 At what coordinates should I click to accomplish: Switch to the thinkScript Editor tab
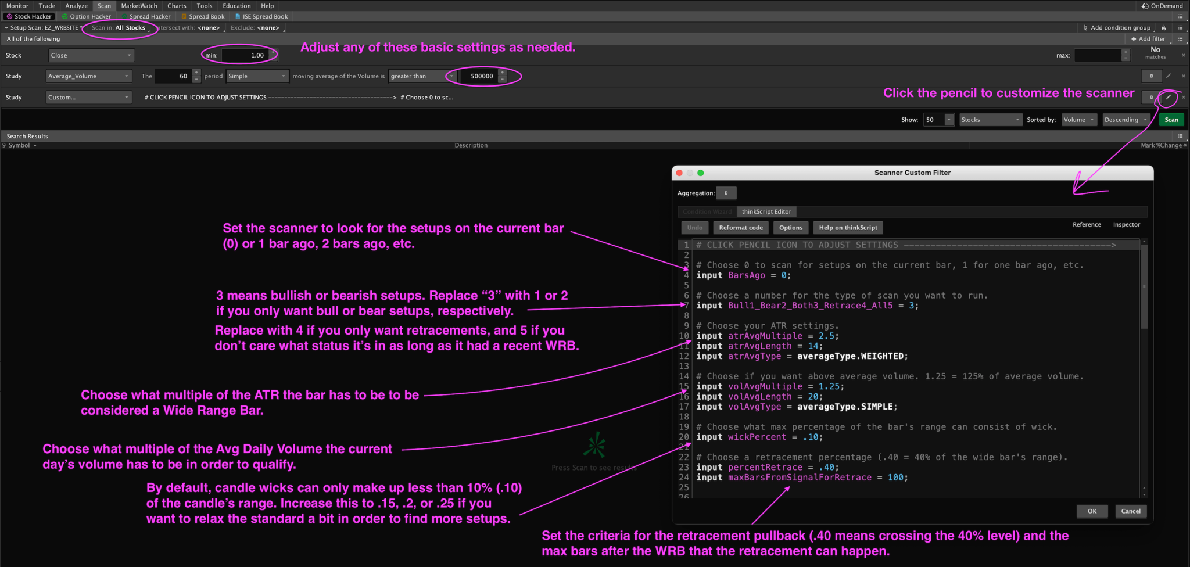766,212
